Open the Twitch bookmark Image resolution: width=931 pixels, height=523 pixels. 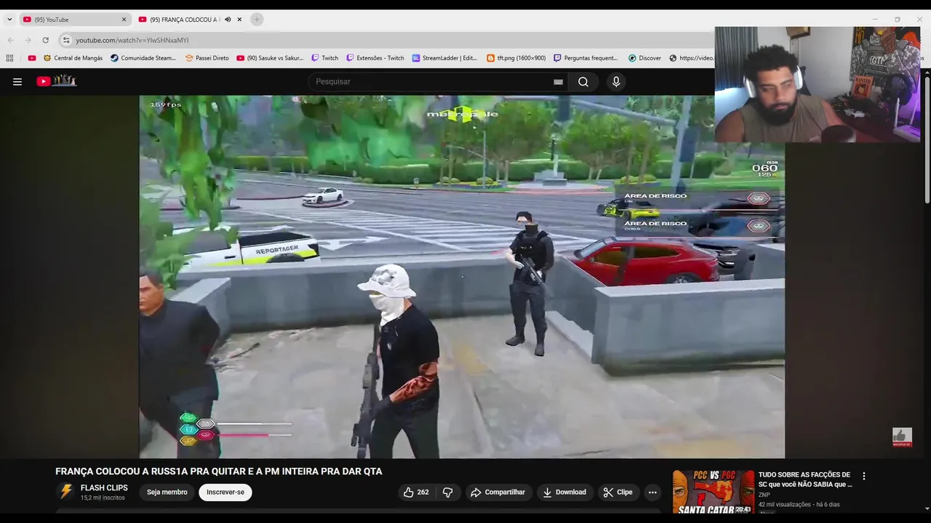click(324, 58)
